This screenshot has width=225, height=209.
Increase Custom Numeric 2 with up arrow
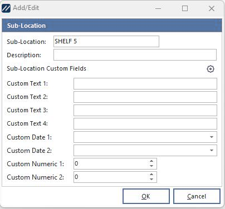(x=151, y=175)
